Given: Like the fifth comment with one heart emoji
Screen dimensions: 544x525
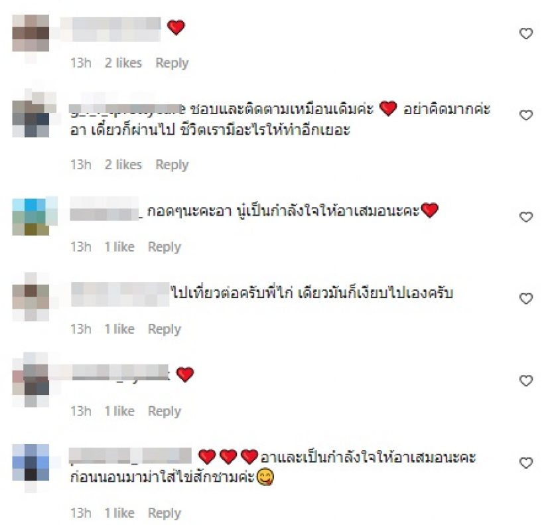Looking at the screenshot, I should click(x=526, y=381).
